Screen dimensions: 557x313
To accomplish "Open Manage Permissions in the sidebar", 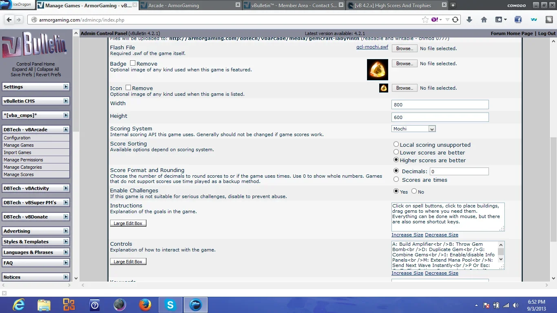I will point(23,160).
